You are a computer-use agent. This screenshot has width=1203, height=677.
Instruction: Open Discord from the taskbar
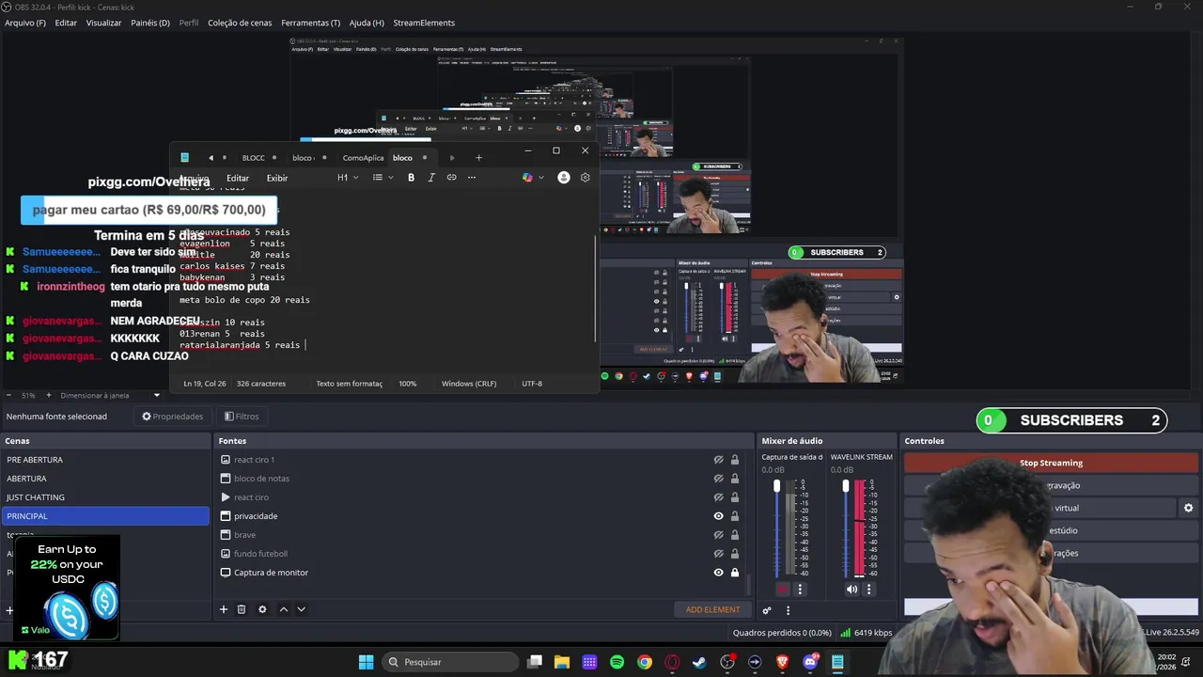point(810,662)
